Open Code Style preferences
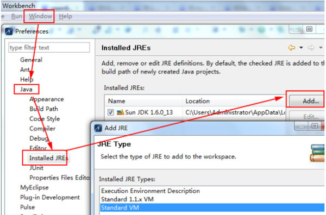Screen dimensions: 326x215 pos(45,118)
